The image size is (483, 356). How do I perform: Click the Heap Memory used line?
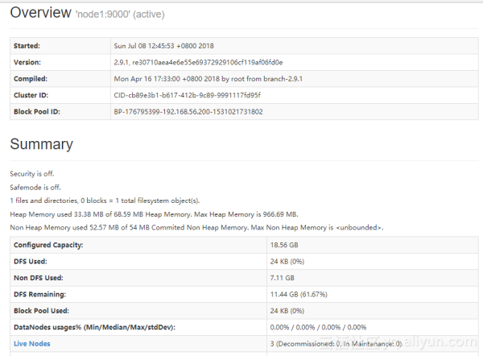point(154,214)
